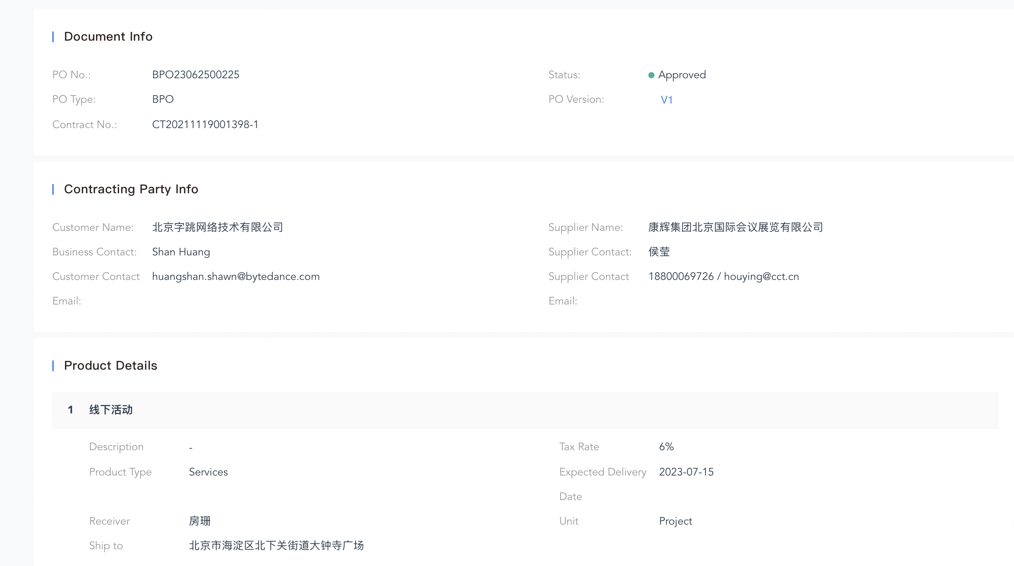
Task: Click the Contracting Party Info heading
Action: (x=131, y=189)
